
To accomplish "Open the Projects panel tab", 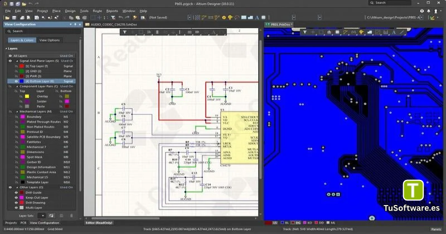I will [x=11, y=223].
